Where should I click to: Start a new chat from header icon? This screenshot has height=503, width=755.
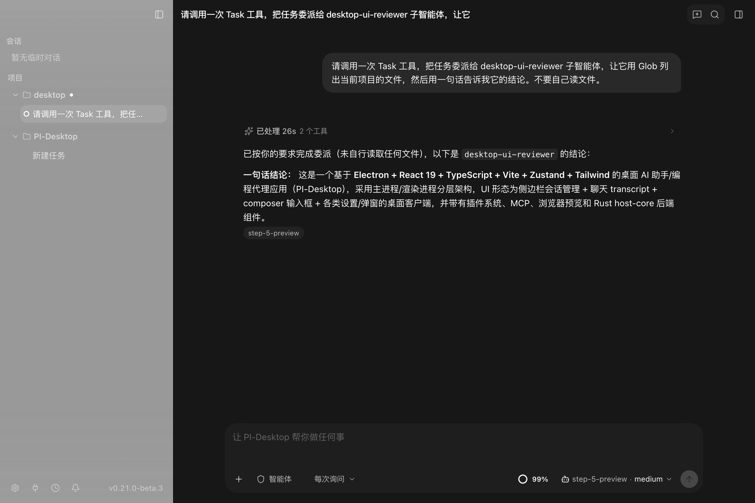click(x=697, y=14)
